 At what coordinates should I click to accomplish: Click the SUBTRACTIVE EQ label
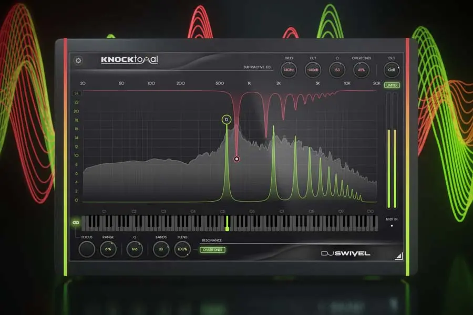pos(257,67)
